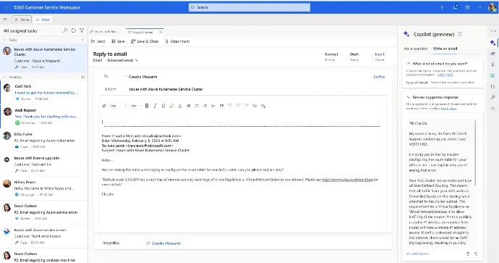Click Save & Close button
499x263 pixels.
(x=145, y=41)
